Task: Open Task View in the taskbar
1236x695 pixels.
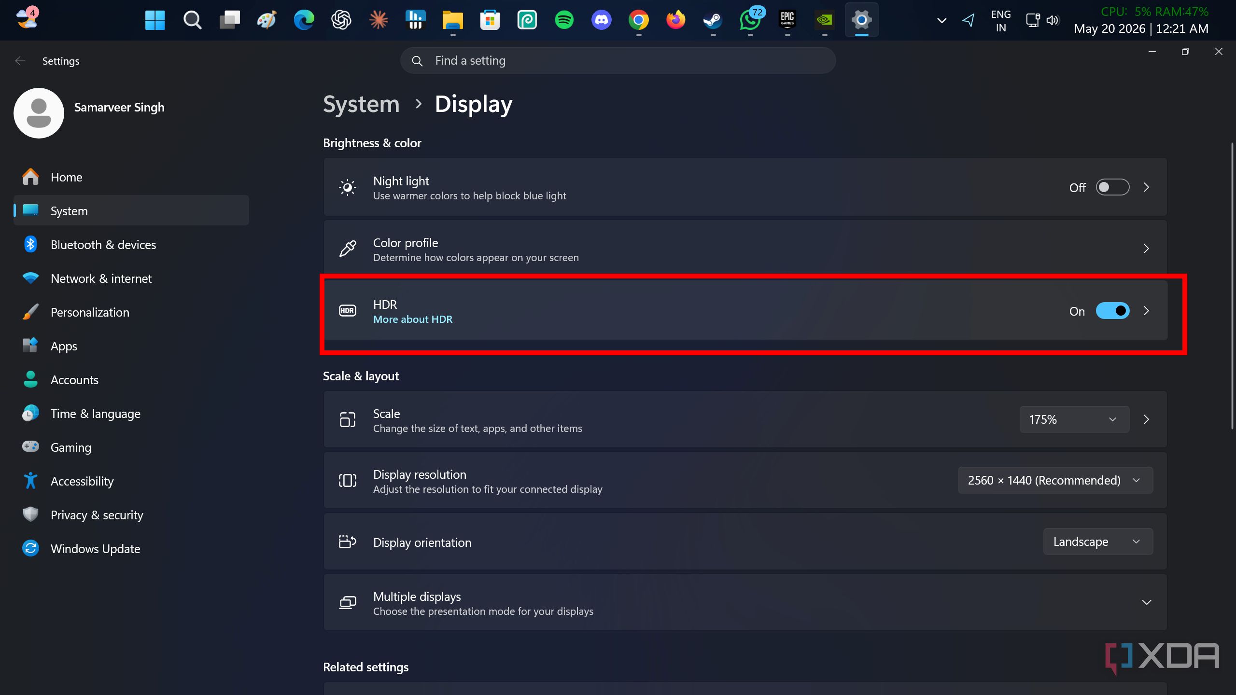Action: click(x=229, y=20)
